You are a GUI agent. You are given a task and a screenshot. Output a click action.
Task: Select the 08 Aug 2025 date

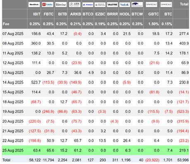[13, 43]
